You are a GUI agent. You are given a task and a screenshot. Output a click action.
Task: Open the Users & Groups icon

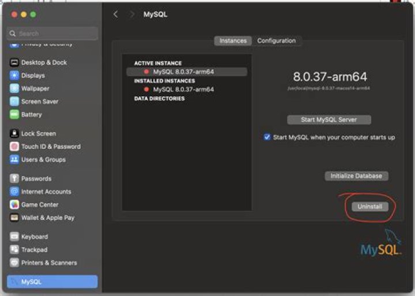pos(14,159)
